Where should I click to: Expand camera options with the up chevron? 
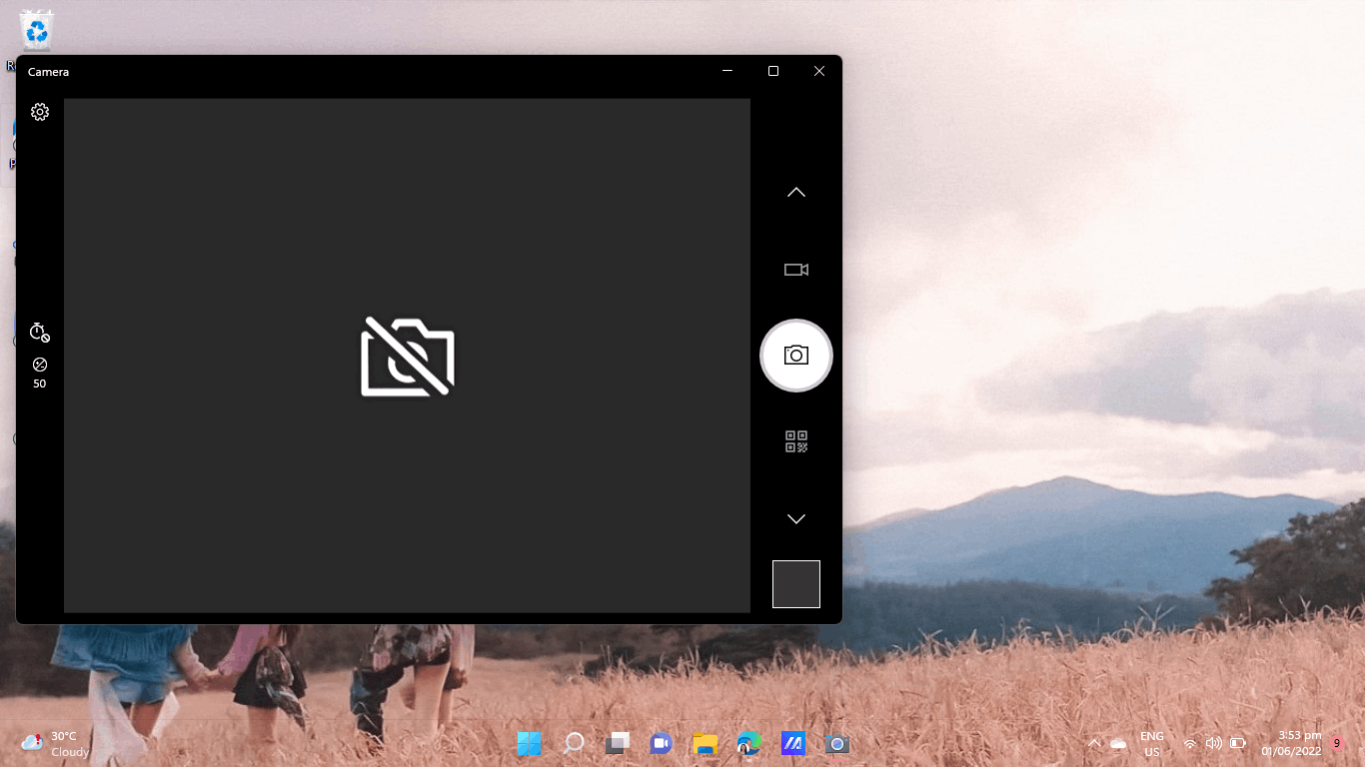[795, 191]
